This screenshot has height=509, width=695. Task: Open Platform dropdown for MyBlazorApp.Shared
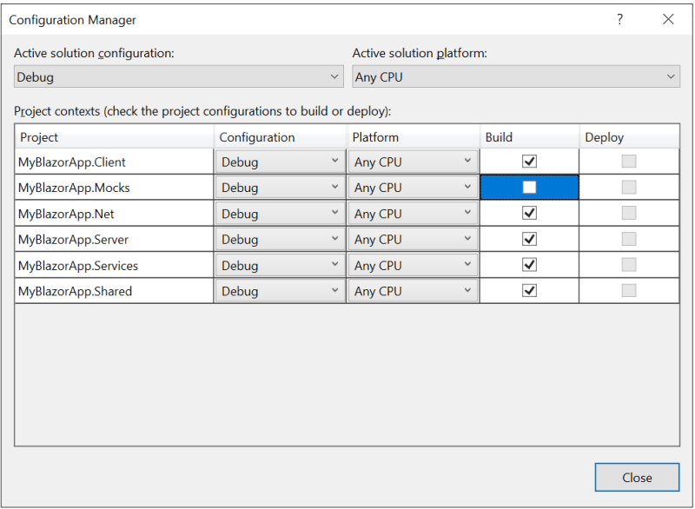(x=414, y=291)
